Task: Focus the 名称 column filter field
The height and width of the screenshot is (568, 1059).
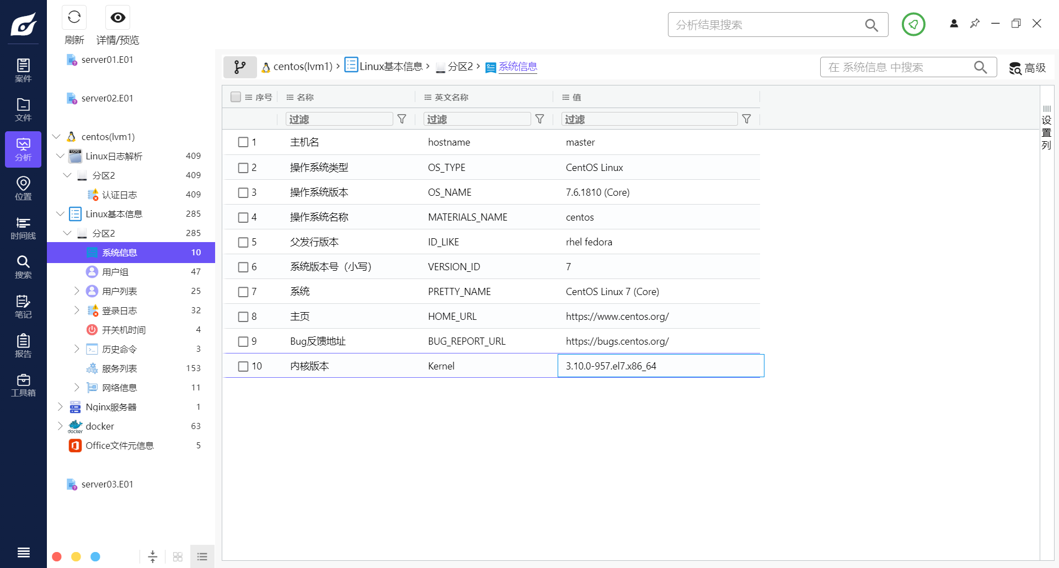Action: [x=339, y=119]
